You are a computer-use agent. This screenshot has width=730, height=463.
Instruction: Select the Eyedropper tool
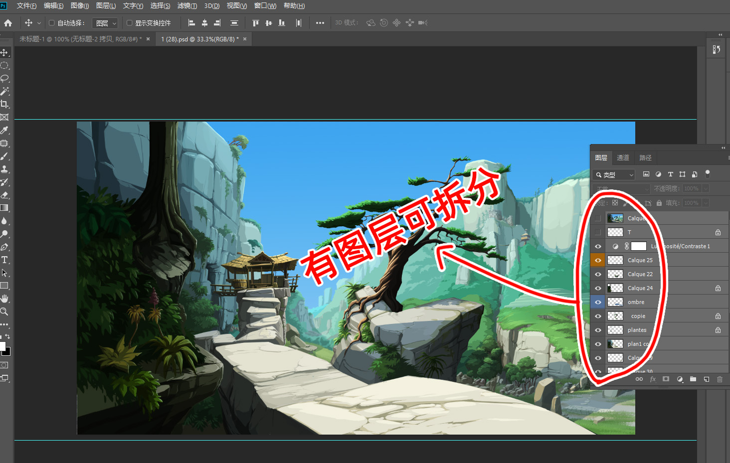(4, 130)
